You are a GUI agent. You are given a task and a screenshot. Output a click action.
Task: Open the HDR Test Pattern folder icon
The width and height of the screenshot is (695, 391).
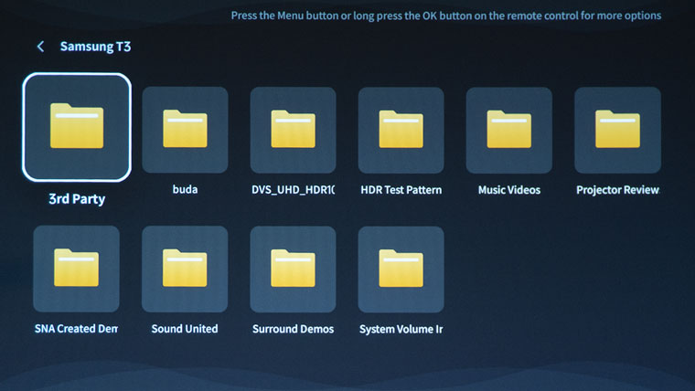click(x=401, y=130)
